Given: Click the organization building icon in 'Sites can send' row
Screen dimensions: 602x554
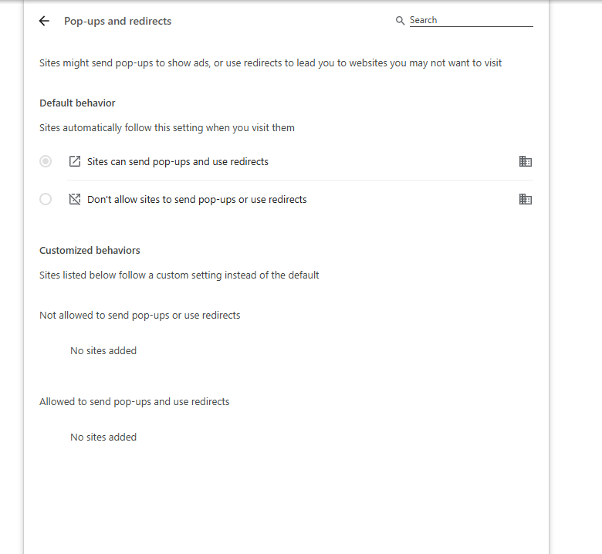Looking at the screenshot, I should tap(526, 161).
